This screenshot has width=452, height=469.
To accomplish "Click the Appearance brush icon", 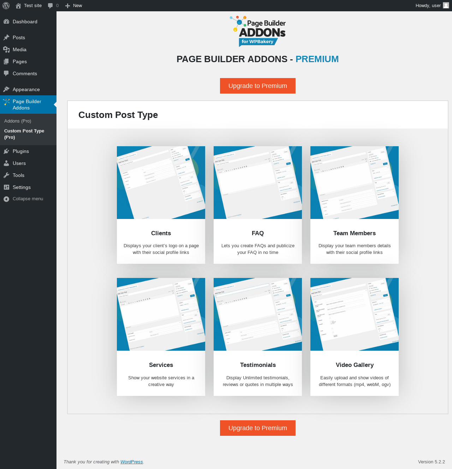I will (x=6, y=89).
